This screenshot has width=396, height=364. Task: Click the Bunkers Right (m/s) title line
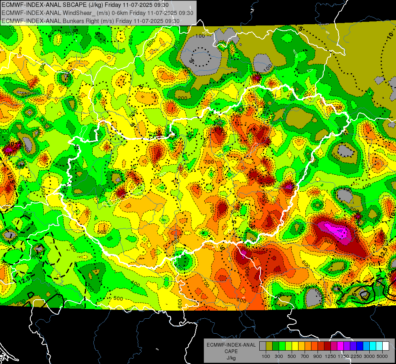pos(91,21)
